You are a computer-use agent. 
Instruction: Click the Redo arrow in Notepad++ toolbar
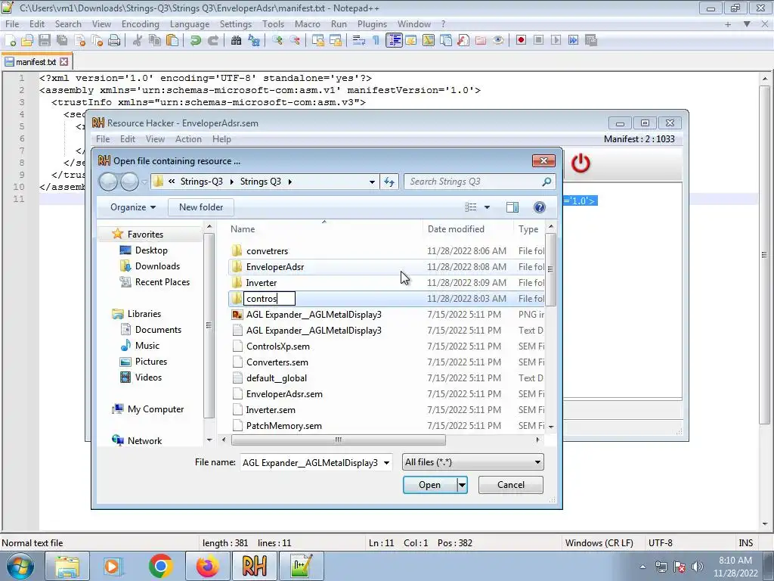coord(213,41)
